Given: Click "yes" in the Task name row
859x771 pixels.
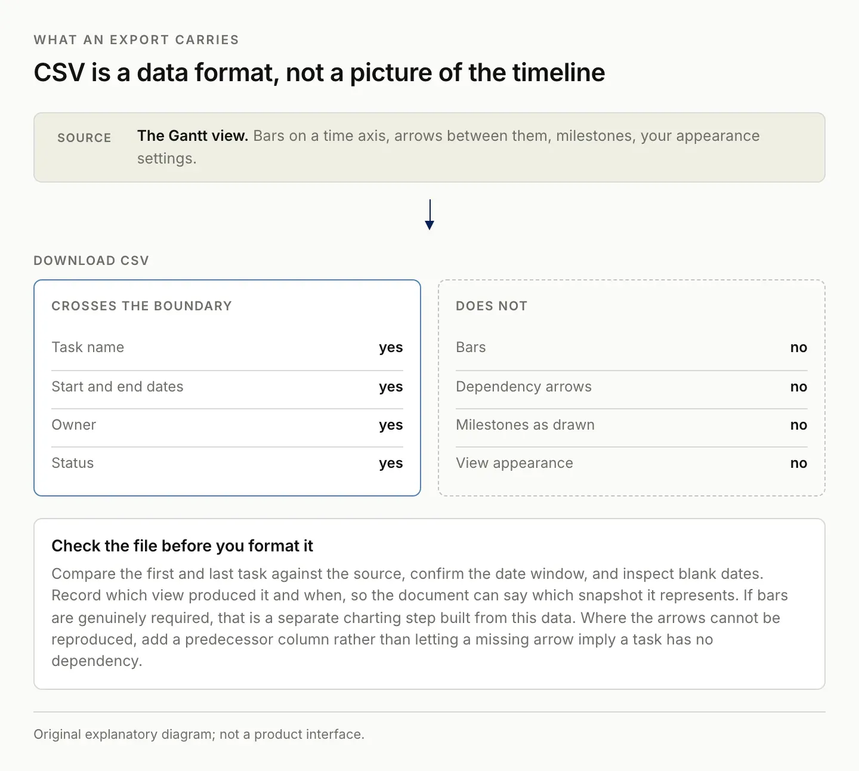Looking at the screenshot, I should pyautogui.click(x=391, y=347).
